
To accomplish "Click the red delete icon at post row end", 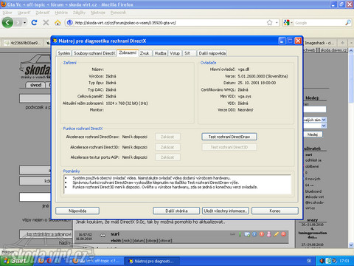I will pos(283,234).
